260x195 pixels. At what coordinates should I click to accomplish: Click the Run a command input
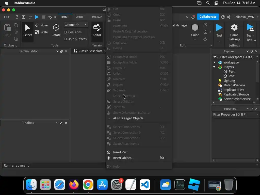(x=129, y=166)
